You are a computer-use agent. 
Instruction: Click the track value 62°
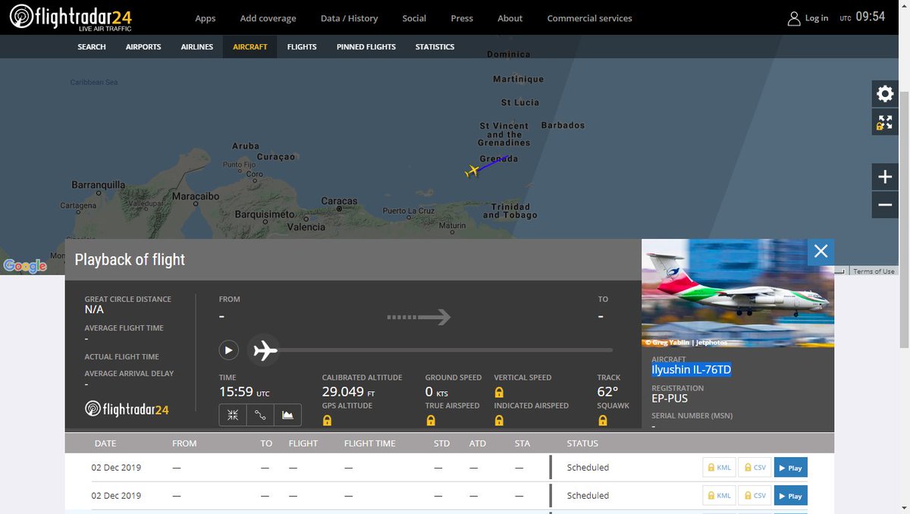point(607,392)
